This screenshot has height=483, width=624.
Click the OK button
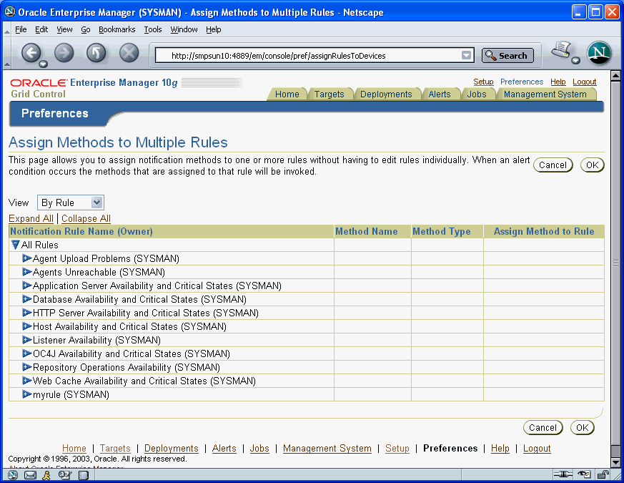592,165
